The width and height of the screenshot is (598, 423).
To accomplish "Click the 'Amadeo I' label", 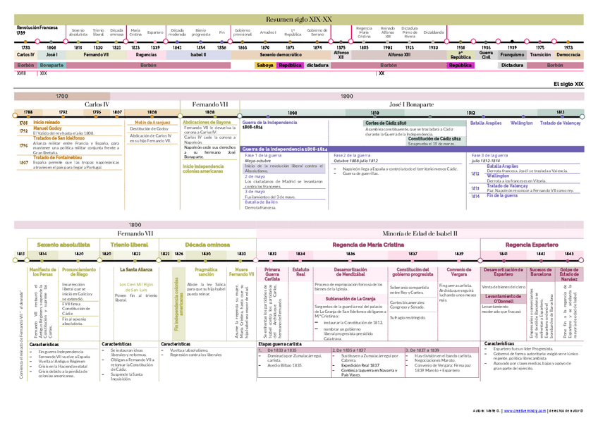I will (268, 32).
